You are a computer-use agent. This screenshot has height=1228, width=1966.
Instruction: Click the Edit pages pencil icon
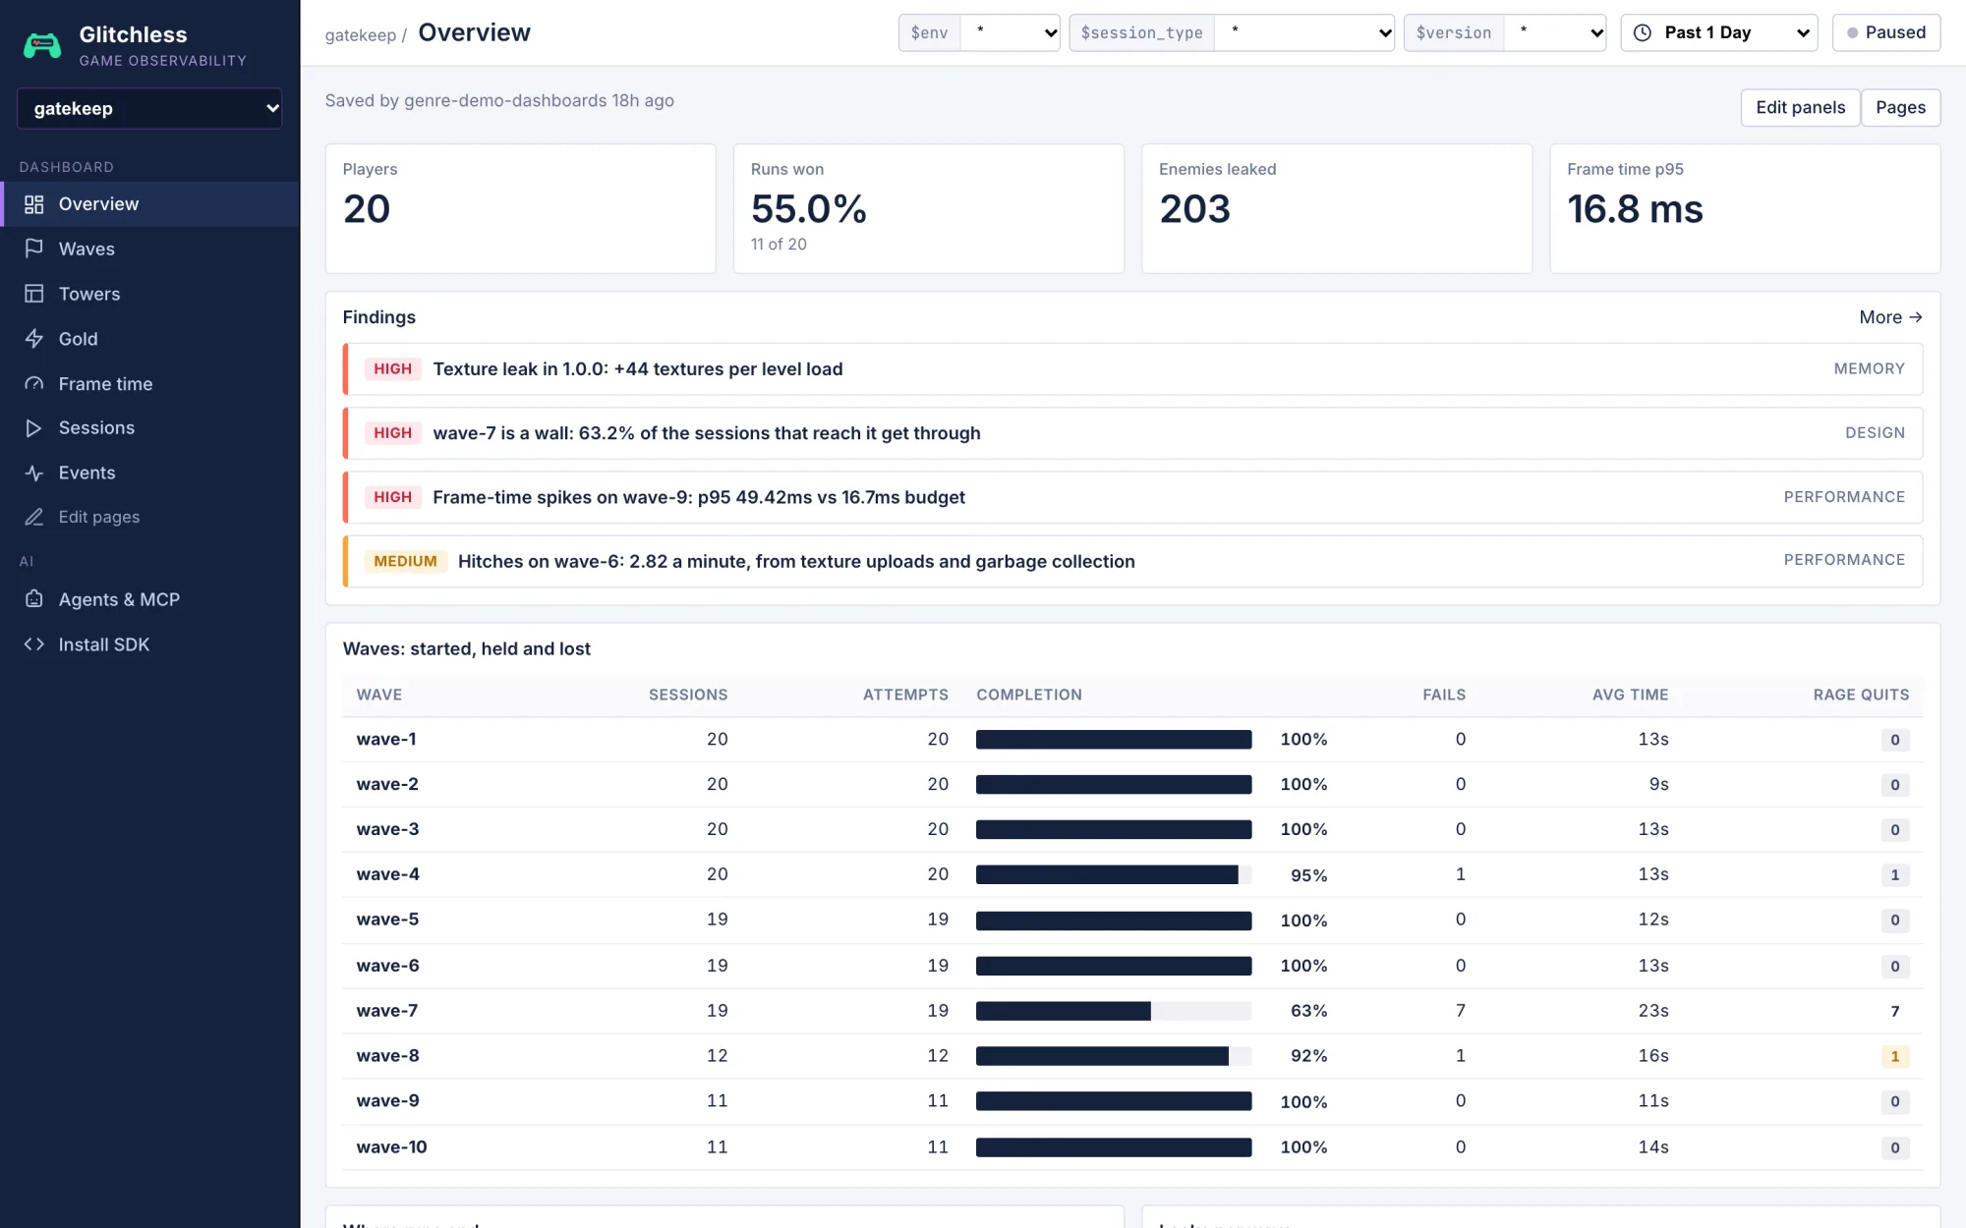(34, 517)
